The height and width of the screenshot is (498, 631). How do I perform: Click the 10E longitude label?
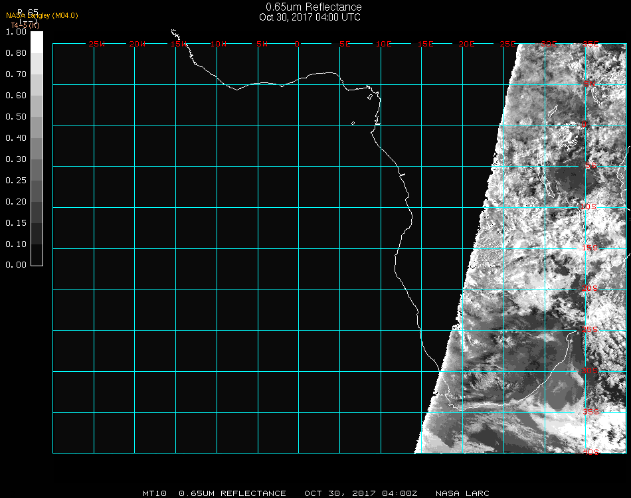click(385, 44)
